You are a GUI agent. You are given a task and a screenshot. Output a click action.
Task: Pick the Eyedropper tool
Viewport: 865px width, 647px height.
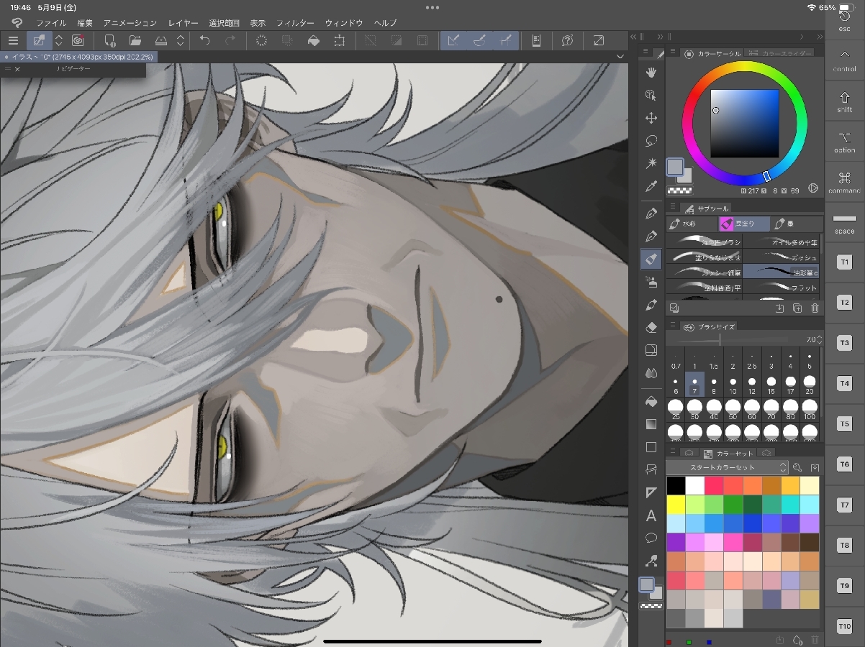pyautogui.click(x=651, y=187)
